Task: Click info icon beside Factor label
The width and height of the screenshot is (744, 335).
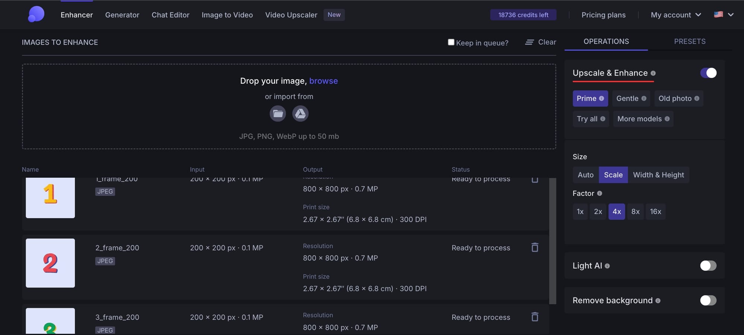Action: [x=599, y=193]
